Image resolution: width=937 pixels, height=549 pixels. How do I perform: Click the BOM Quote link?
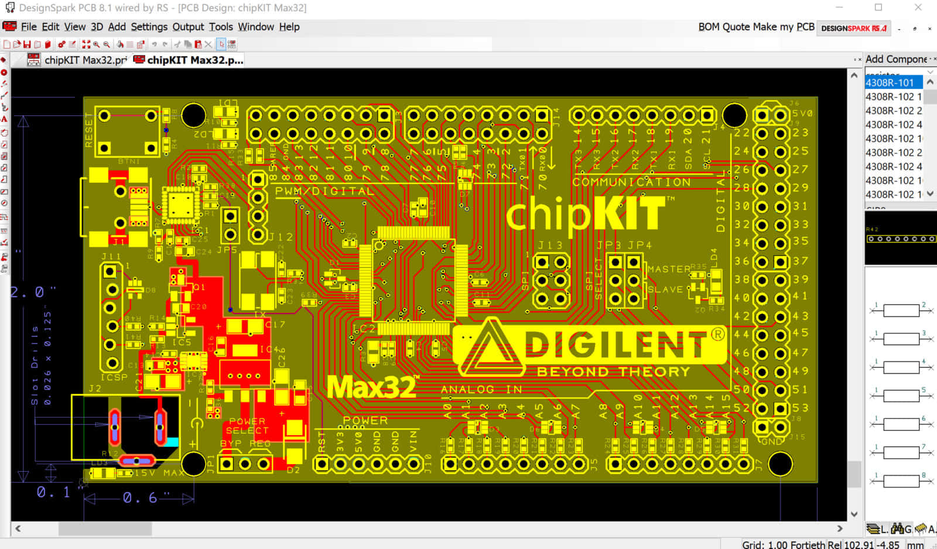tap(724, 27)
